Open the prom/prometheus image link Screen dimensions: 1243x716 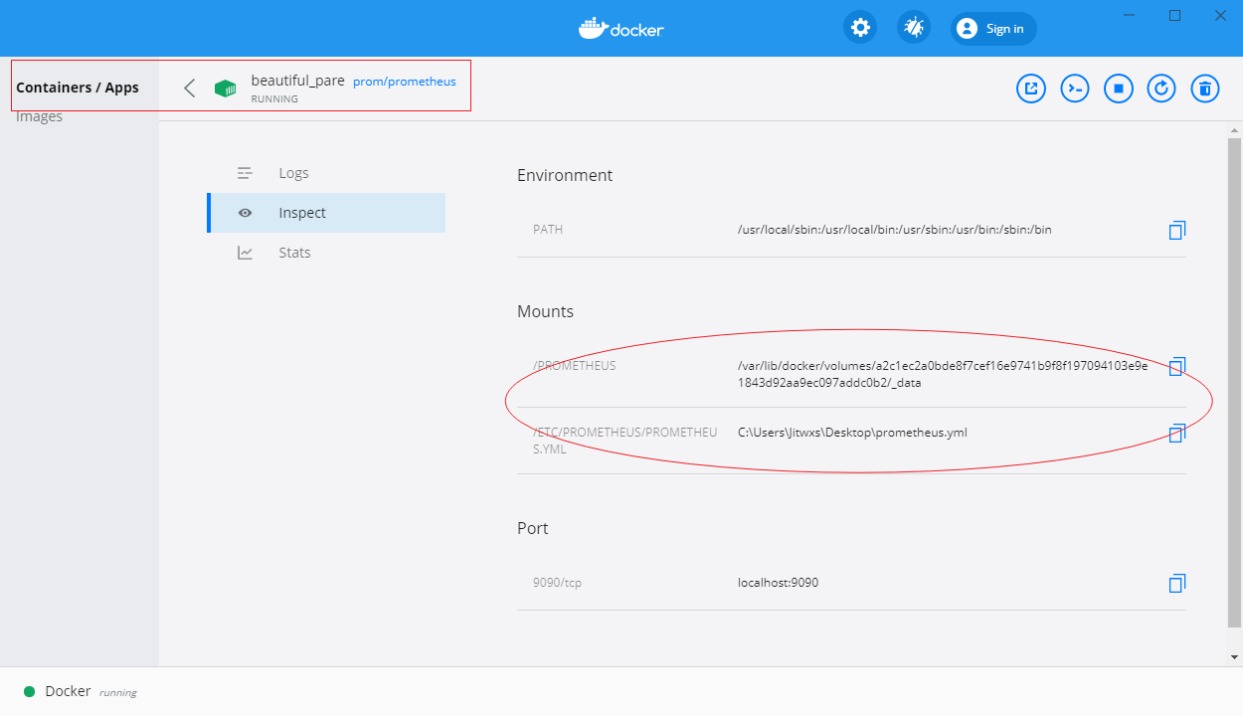[404, 82]
